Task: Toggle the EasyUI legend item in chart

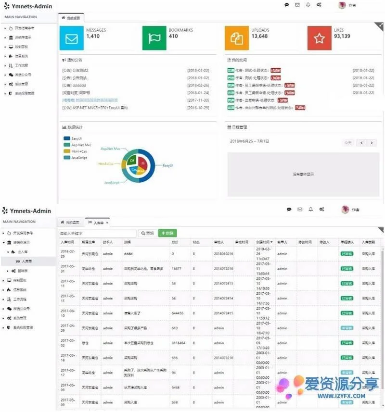Action: tap(68, 138)
